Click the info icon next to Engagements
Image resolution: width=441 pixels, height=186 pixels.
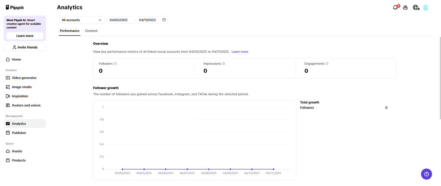[327, 64]
